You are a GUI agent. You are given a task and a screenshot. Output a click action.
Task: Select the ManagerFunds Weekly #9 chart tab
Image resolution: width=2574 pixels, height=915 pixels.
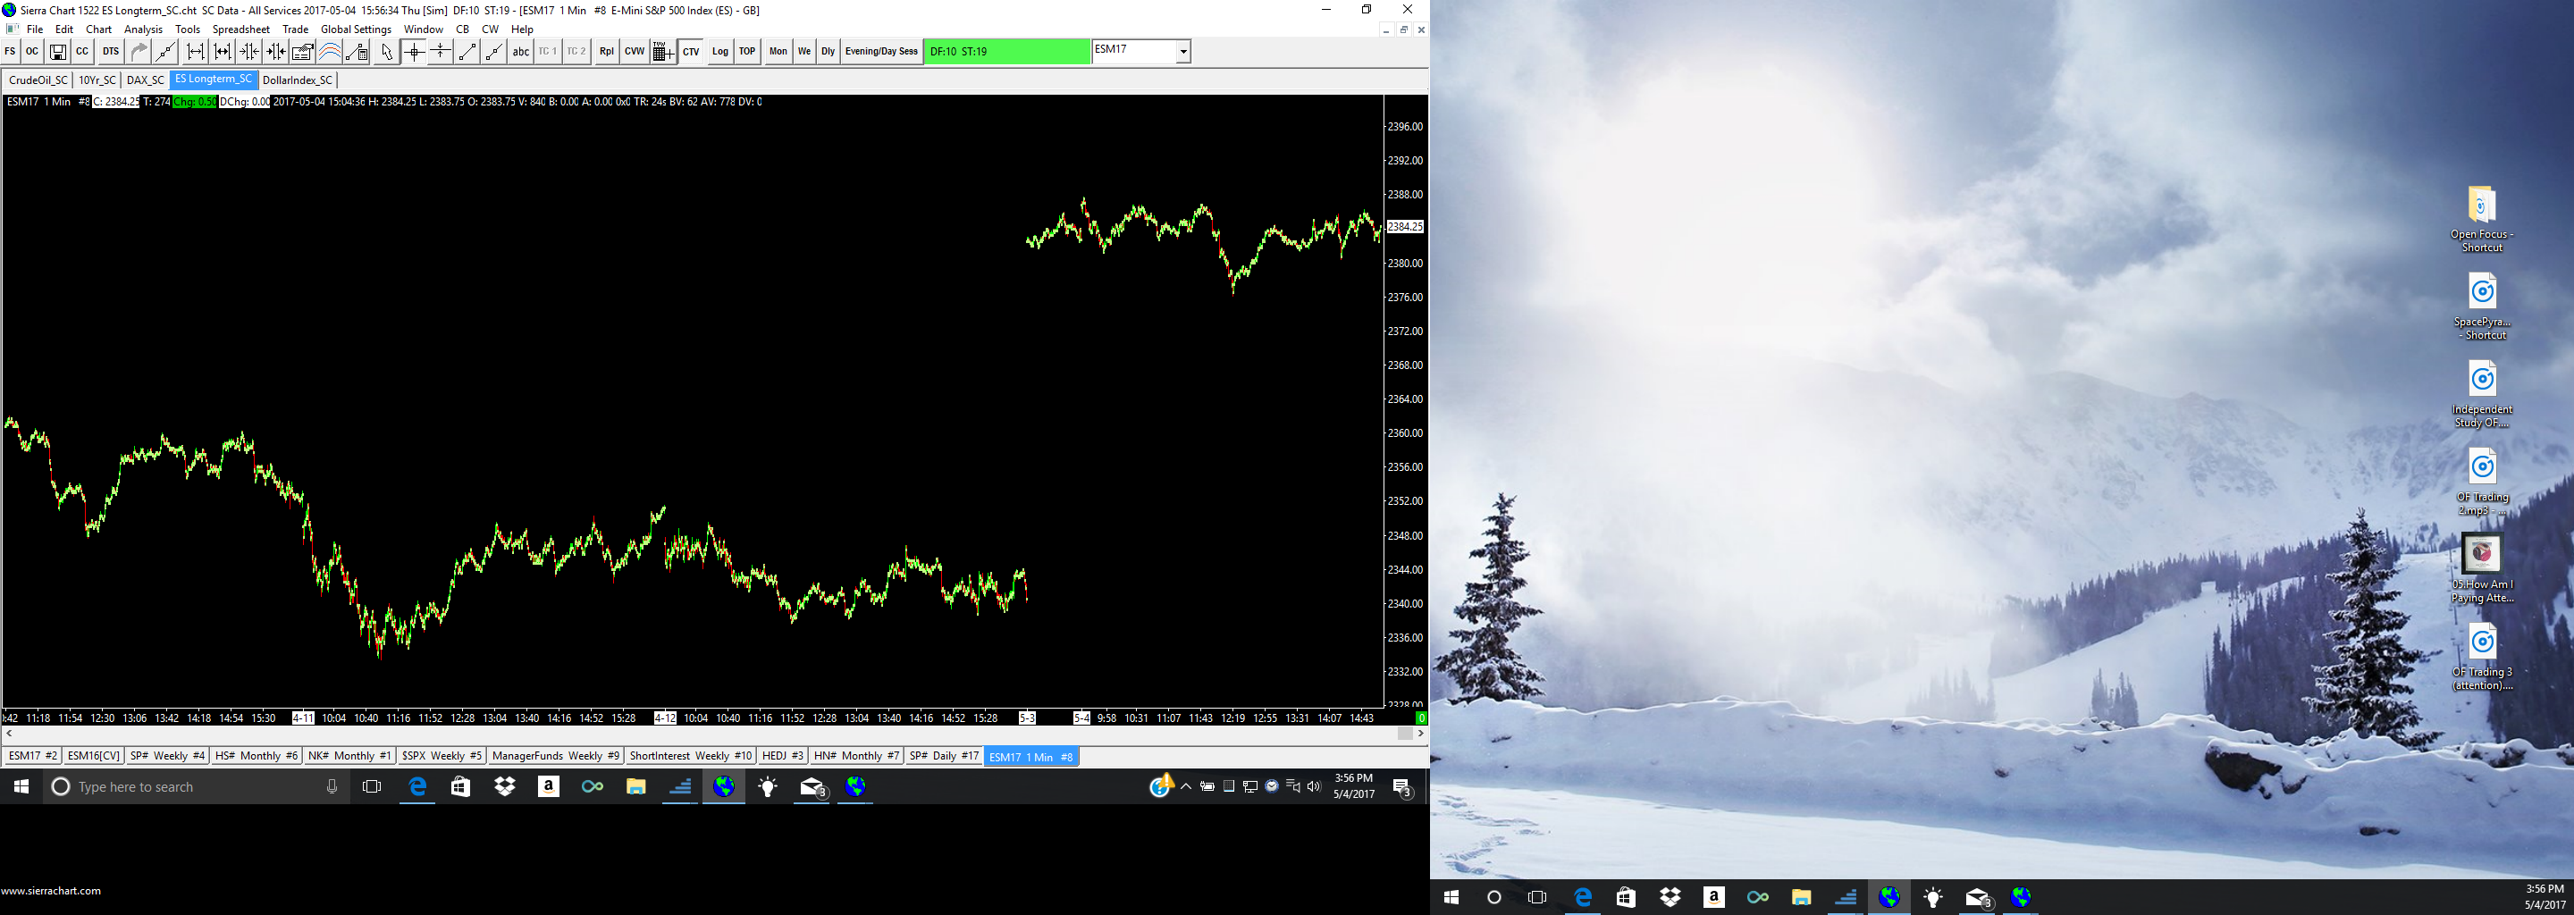[556, 756]
